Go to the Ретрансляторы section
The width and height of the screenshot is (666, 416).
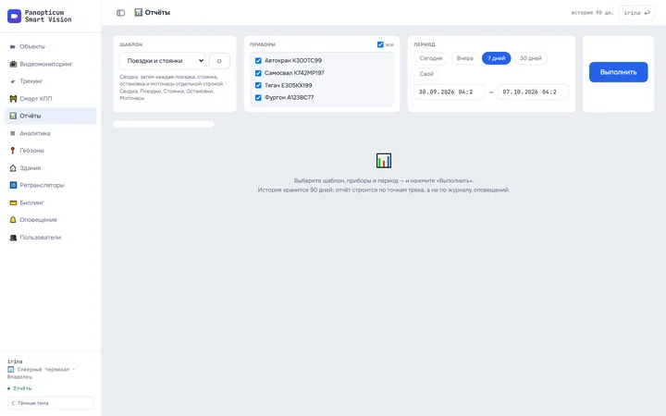(x=51, y=185)
